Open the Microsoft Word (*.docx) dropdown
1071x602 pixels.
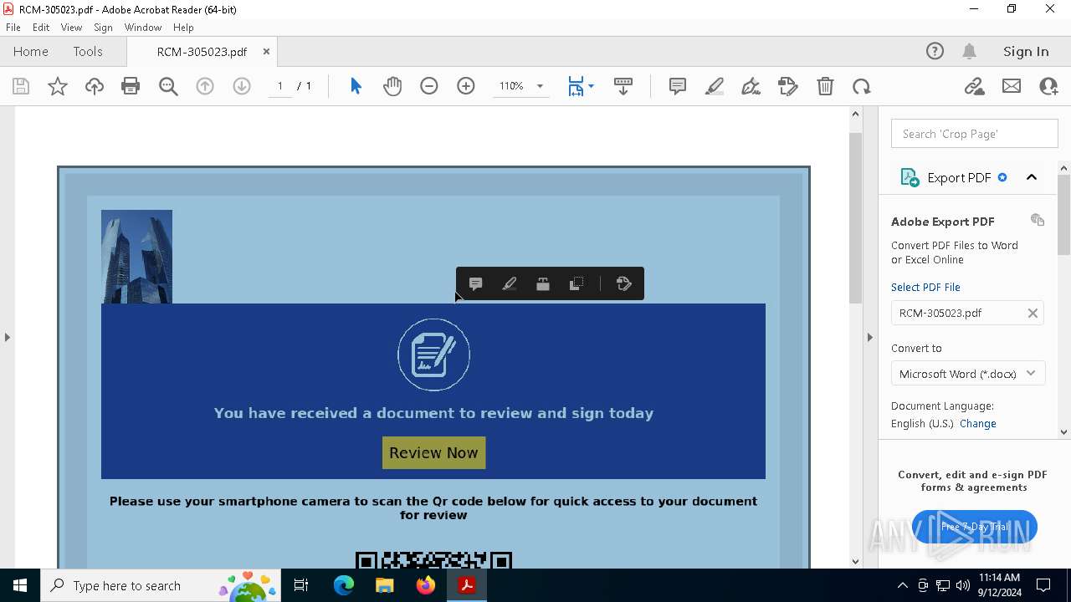click(967, 374)
